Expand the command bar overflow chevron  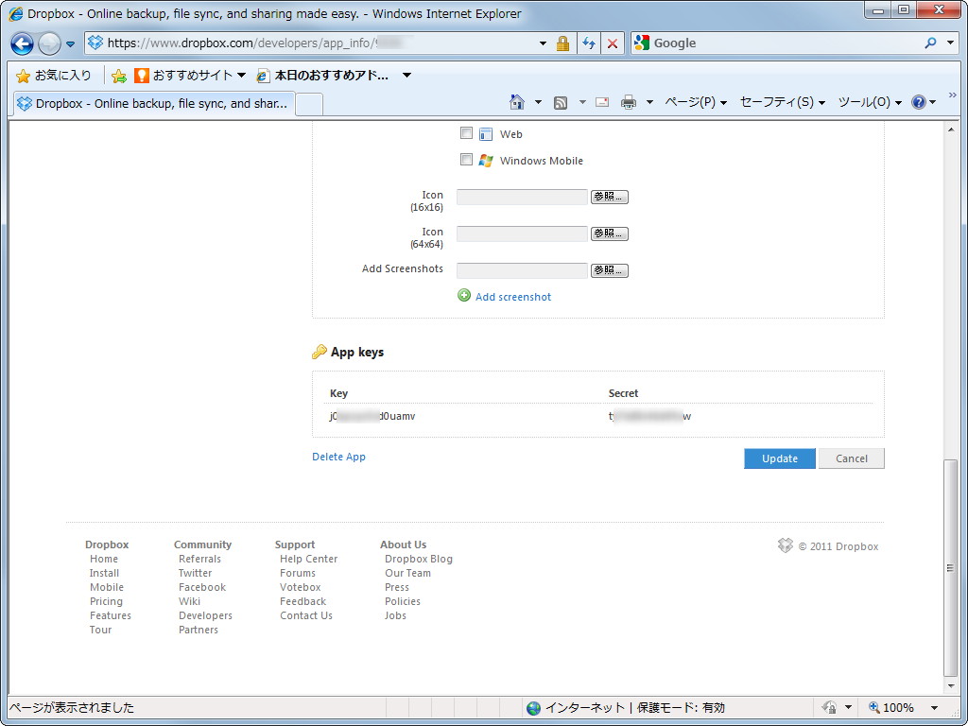pos(953,95)
